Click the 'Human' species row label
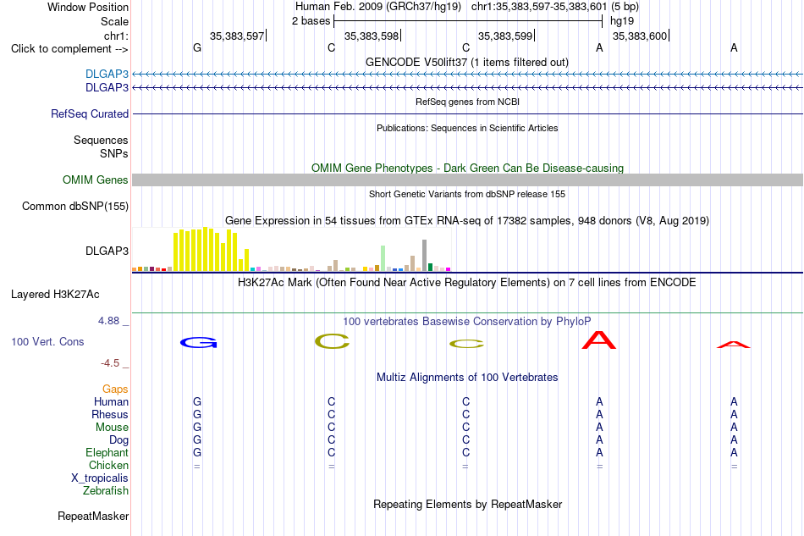The height and width of the screenshot is (536, 804). (111, 401)
